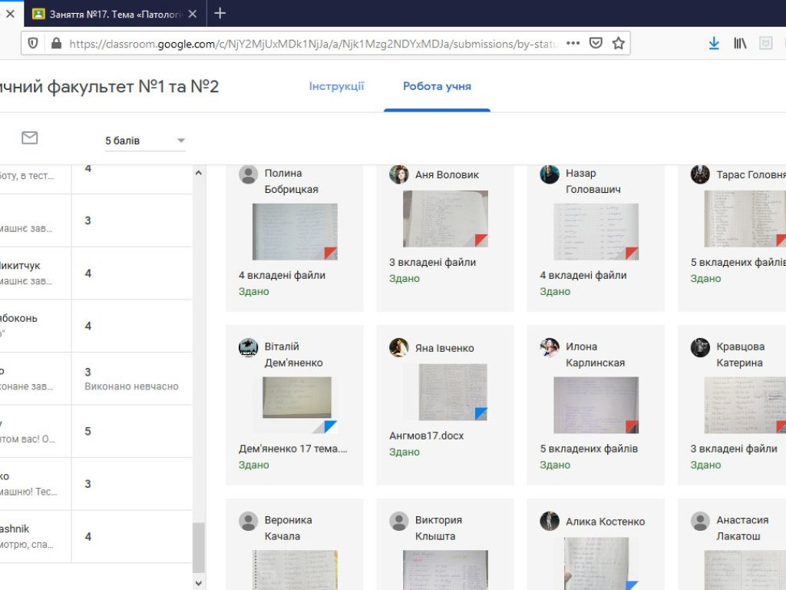Click Здано status under Віталій Дем'яненко
This screenshot has width=786, height=590.
point(253,465)
